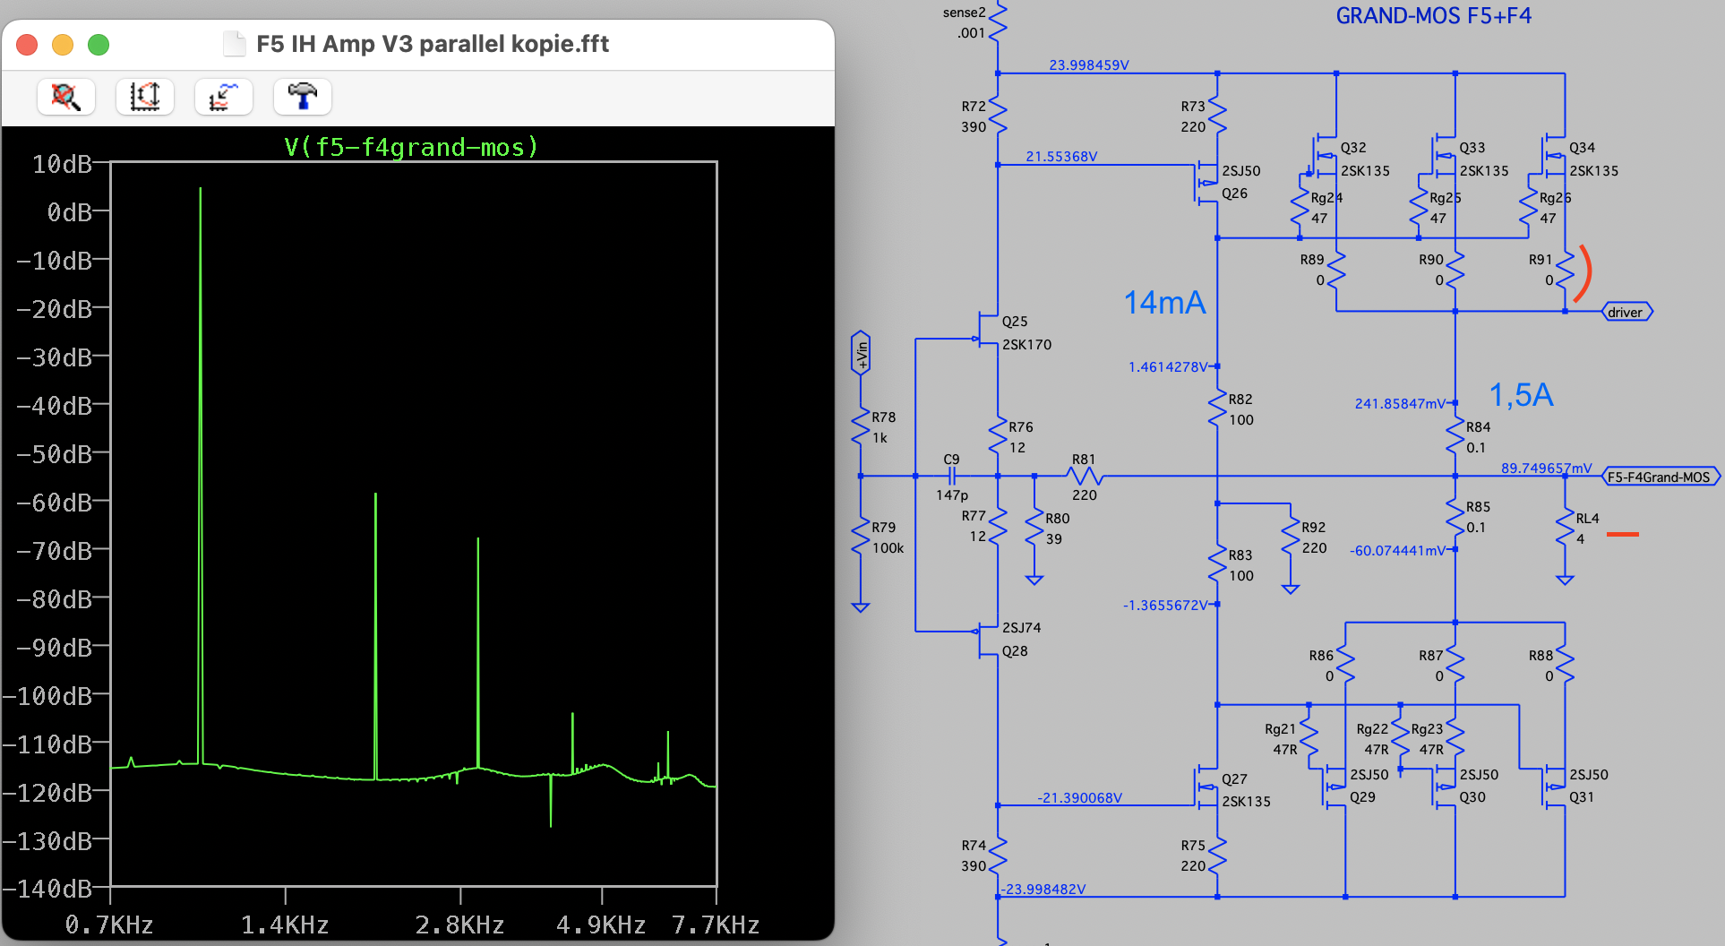
Task: Click the document icon in FFT window title
Action: (234, 44)
